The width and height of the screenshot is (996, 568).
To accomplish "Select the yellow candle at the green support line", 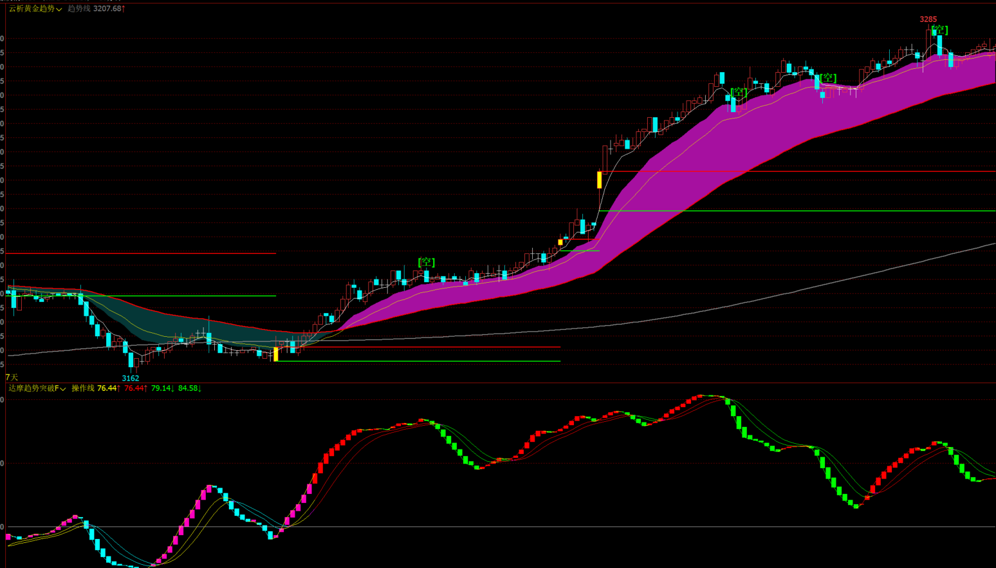I will [276, 354].
